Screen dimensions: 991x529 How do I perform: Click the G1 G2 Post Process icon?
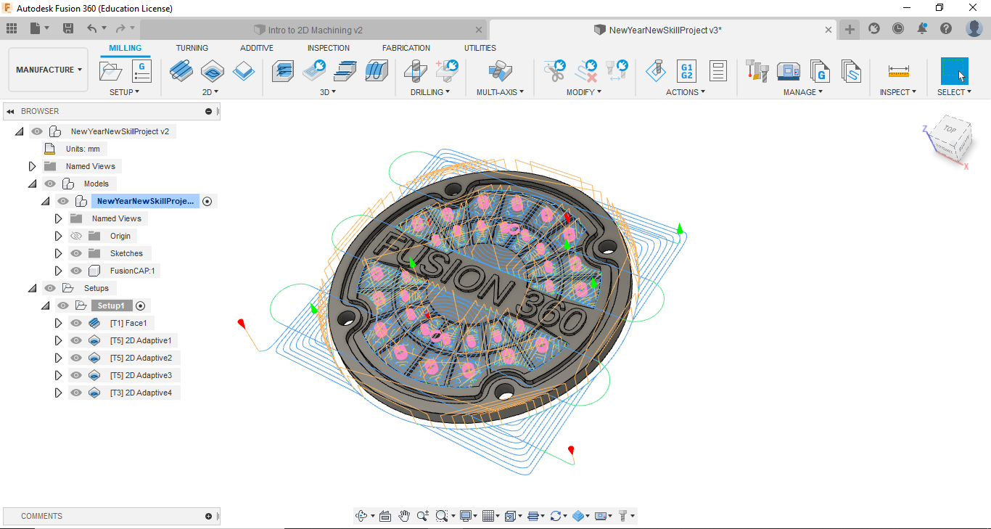pyautogui.click(x=686, y=71)
